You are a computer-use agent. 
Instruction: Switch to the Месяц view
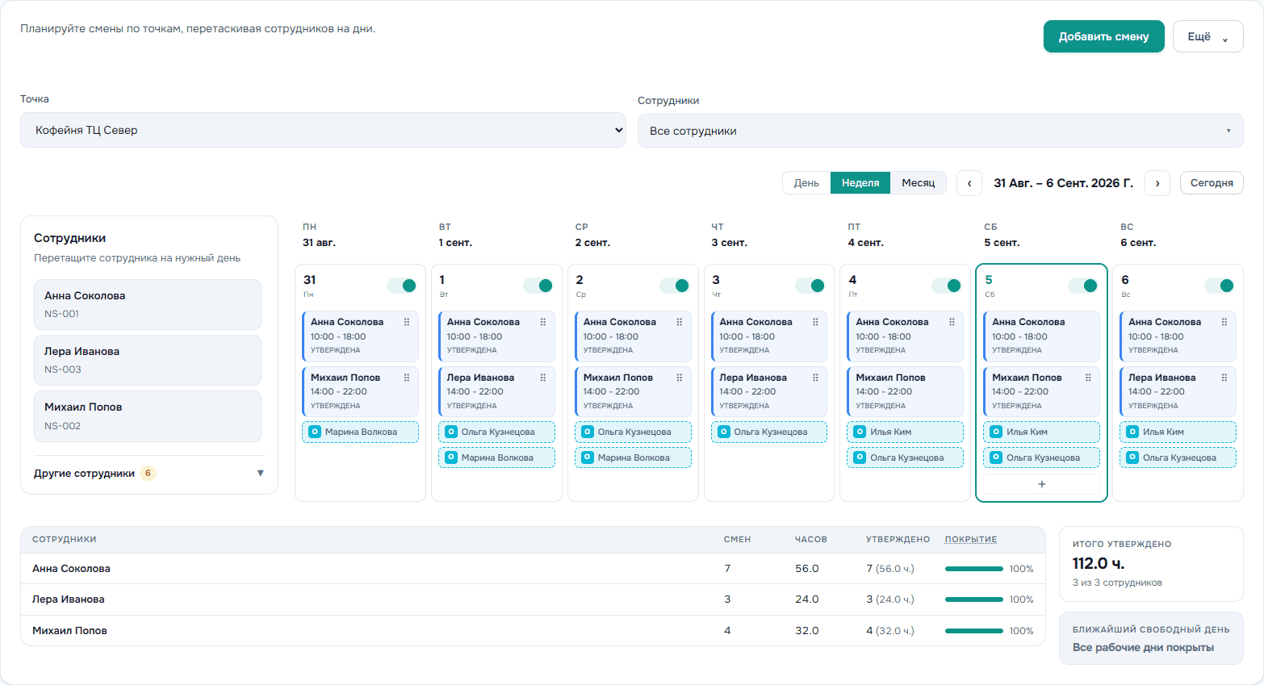tap(919, 183)
